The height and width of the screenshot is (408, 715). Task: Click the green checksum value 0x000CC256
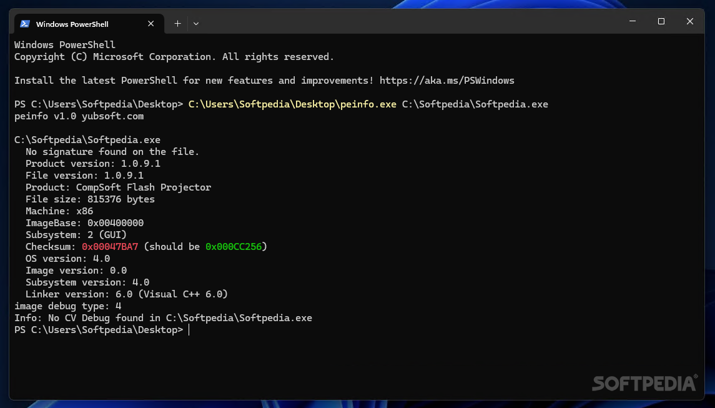coord(234,247)
